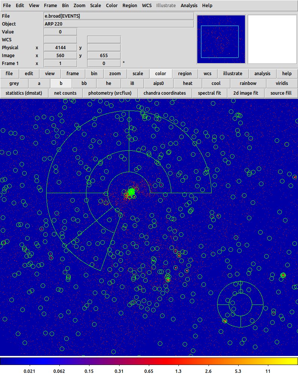Click the bin button in the button bar
Screen dimensions: 298x374
(94, 73)
